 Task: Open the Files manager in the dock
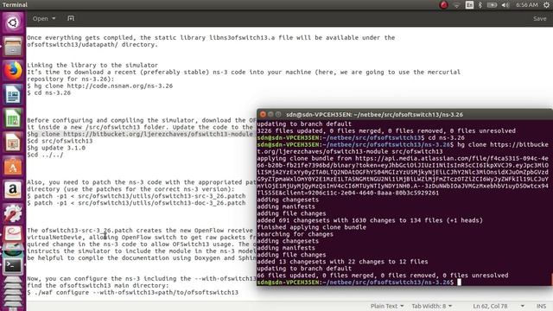point(13,47)
